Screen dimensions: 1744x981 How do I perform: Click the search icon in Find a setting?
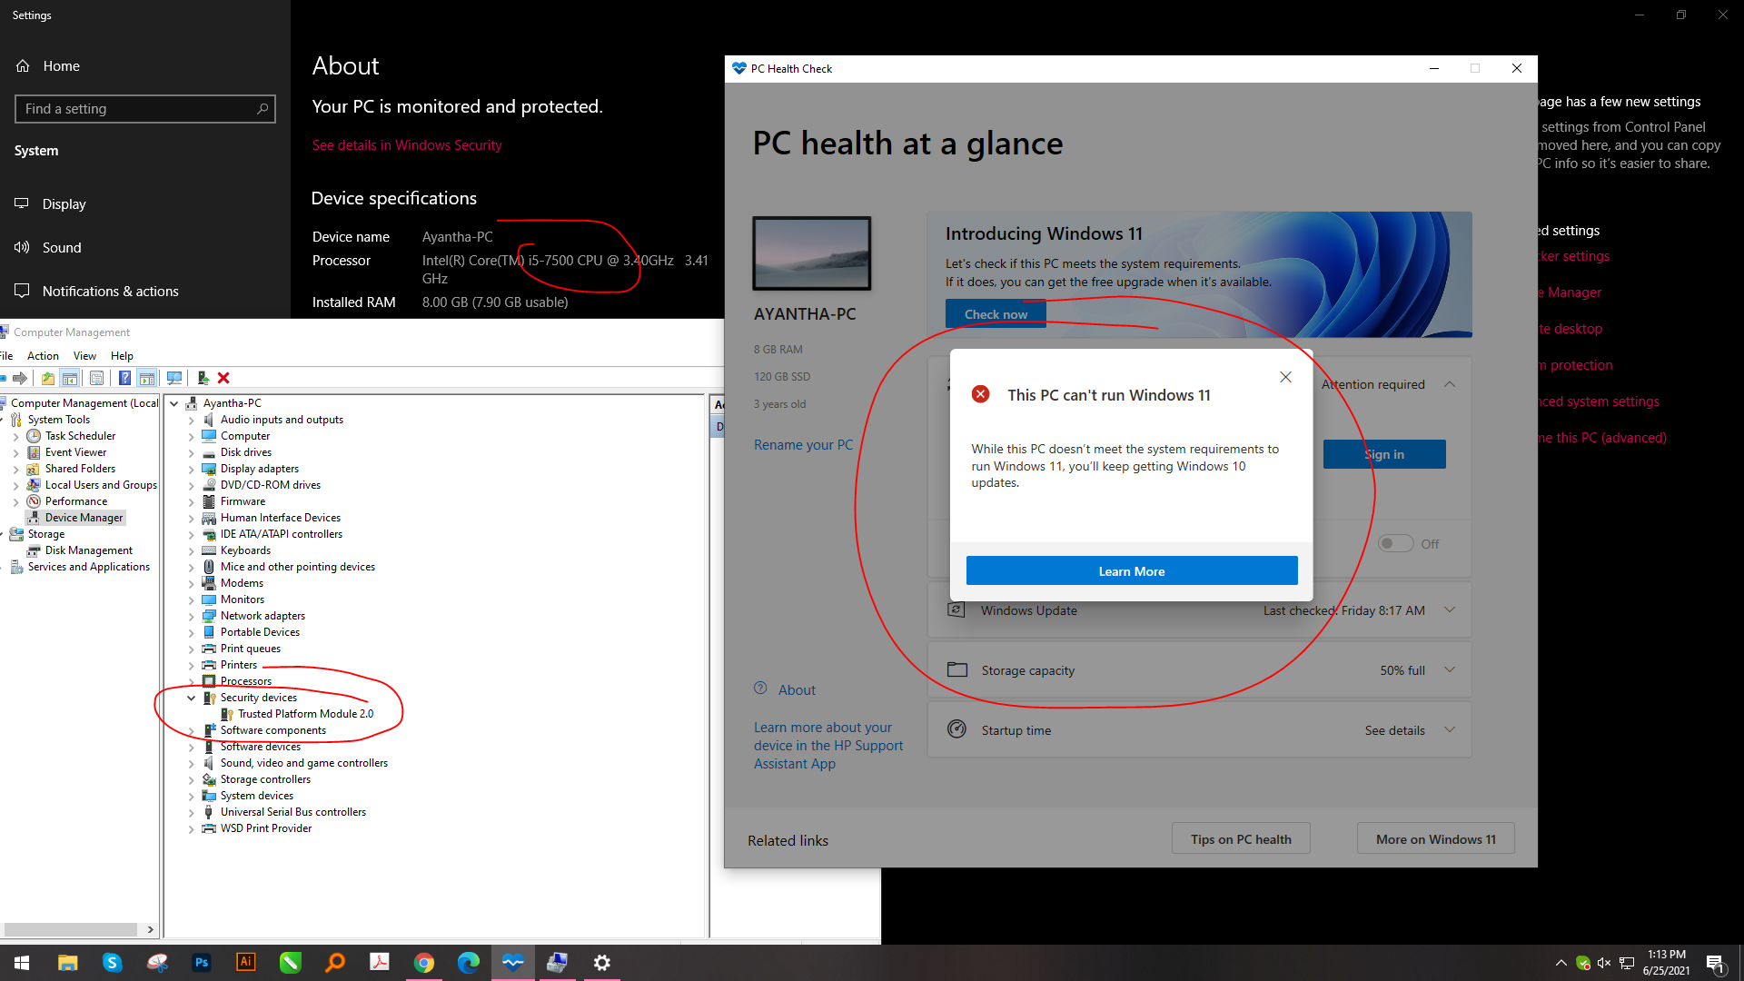pos(263,109)
